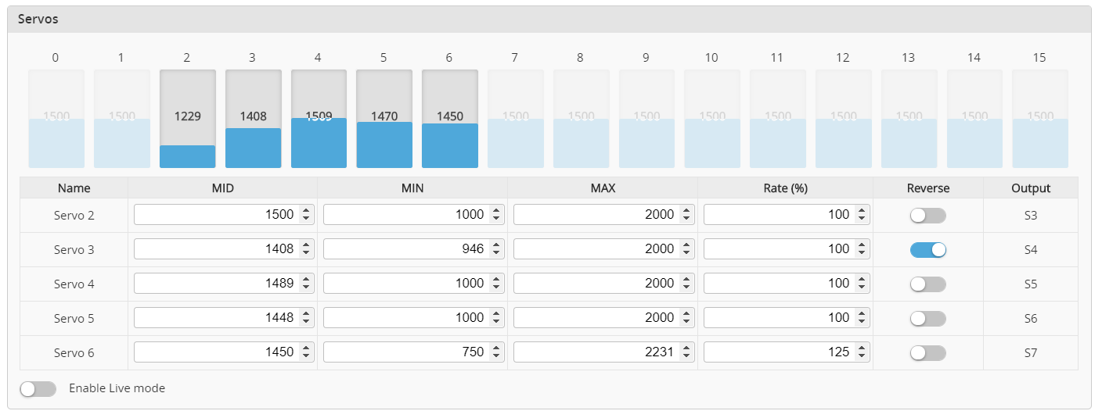Click the servo 2 bar showing 1229
Viewport: 1102px width, 418px height.
(188, 119)
